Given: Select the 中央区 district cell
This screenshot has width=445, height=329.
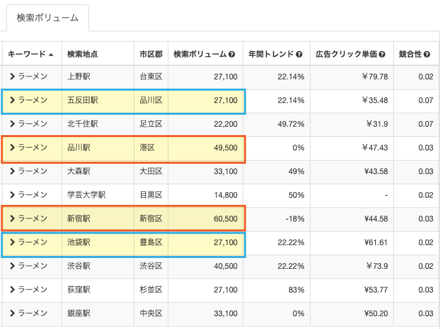Looking at the screenshot, I should tap(151, 314).
